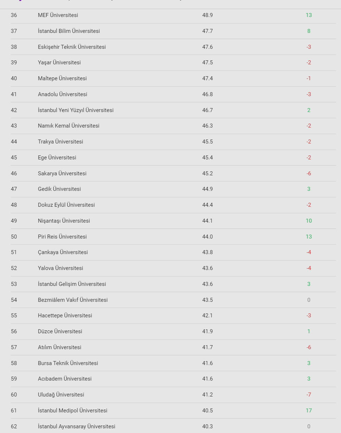
Task: Click the 48.9 score for MEF
Action: (x=207, y=15)
